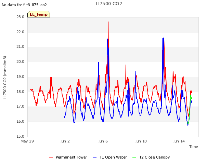The height and width of the screenshot is (164, 219).
Task: Click the 21.0 y-axis tick label
Action: [x=21, y=47]
